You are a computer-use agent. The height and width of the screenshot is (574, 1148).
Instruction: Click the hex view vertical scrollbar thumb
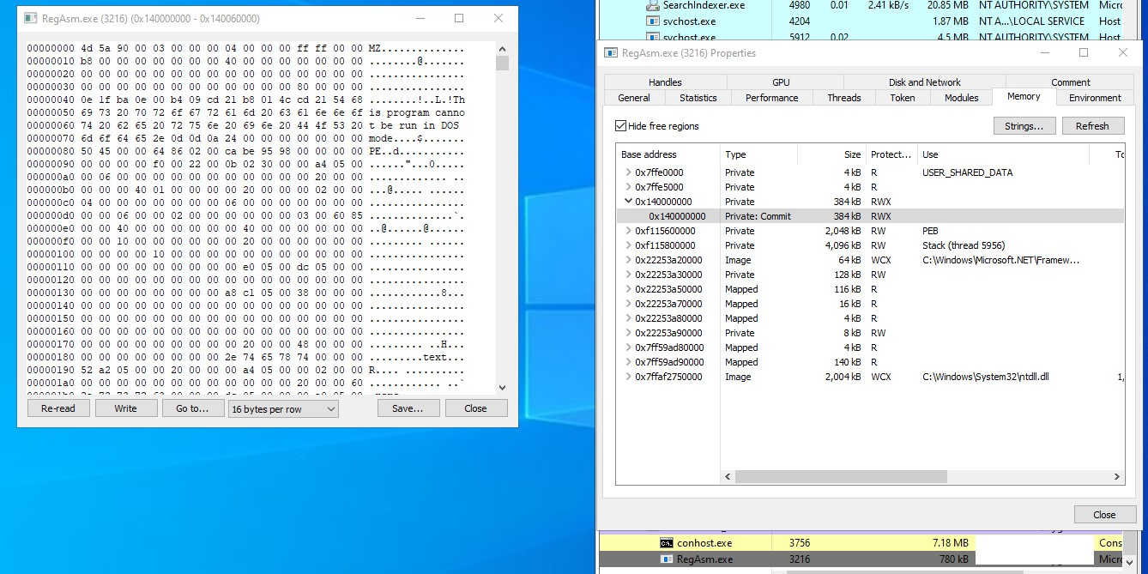[503, 63]
